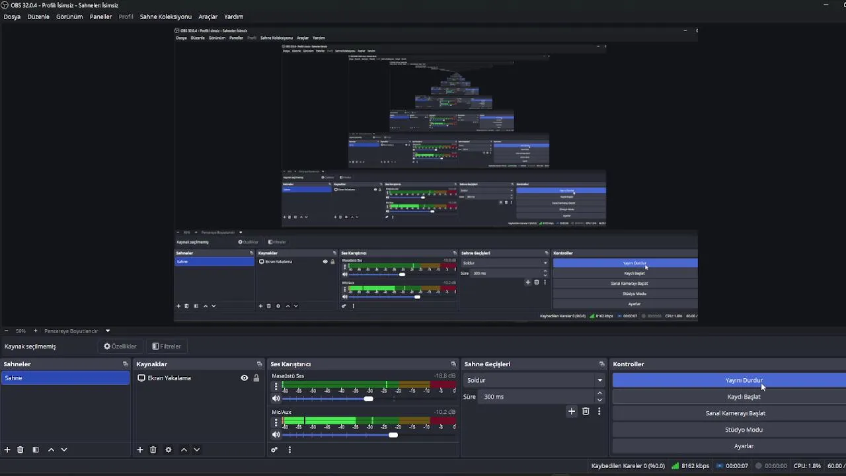Click the OBS logo in the title bar
The height and width of the screenshot is (476, 846).
pos(5,5)
